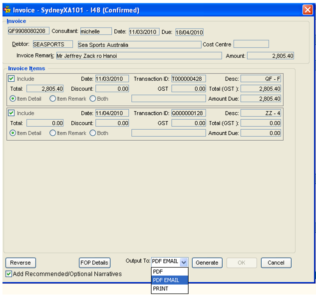Click the Consultant field showing michelle
This screenshot has height=297, width=316.
coord(96,31)
